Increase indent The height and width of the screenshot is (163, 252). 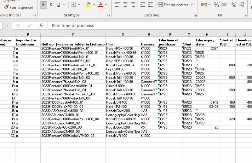(x=151, y=5)
